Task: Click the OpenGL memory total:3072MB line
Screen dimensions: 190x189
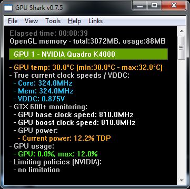Action: coord(87,41)
